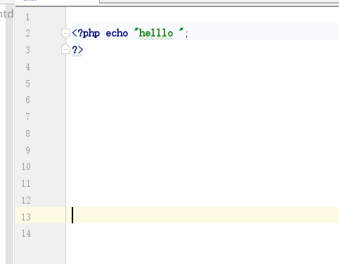
Task: Collapse the fold marker on line 3
Action: 65,49
